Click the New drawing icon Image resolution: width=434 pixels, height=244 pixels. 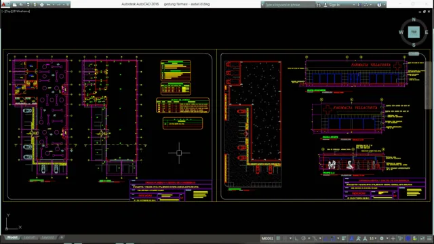15,5
